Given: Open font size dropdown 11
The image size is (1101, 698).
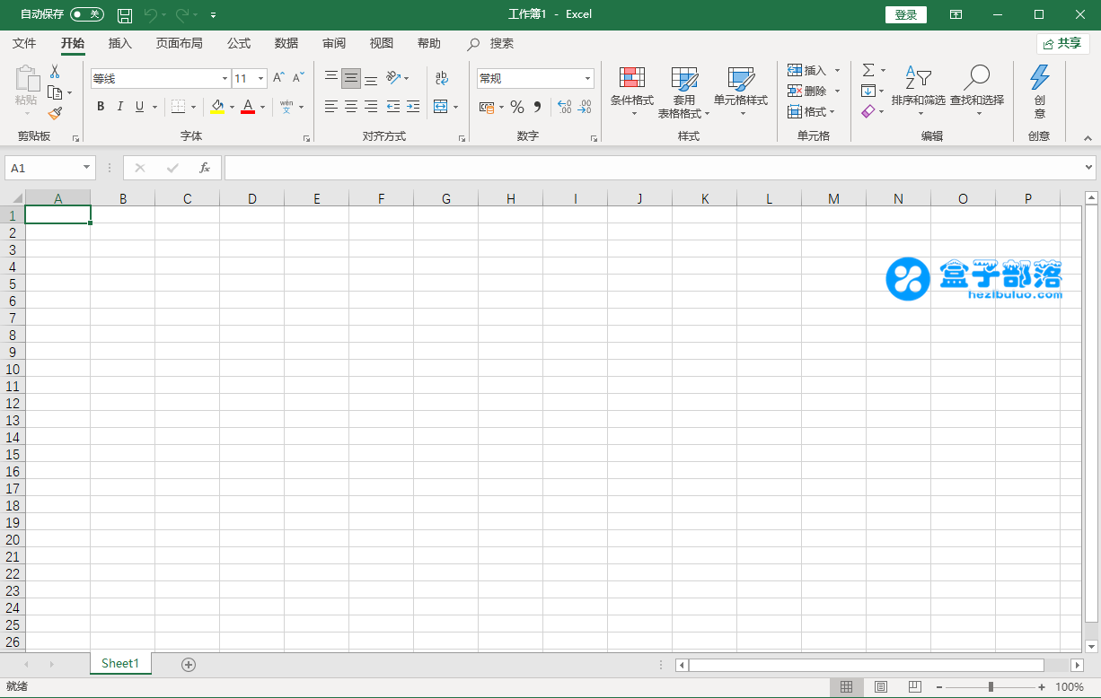Looking at the screenshot, I should point(260,79).
